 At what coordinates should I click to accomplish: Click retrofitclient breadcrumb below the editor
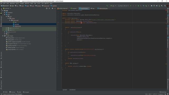[72, 90]
